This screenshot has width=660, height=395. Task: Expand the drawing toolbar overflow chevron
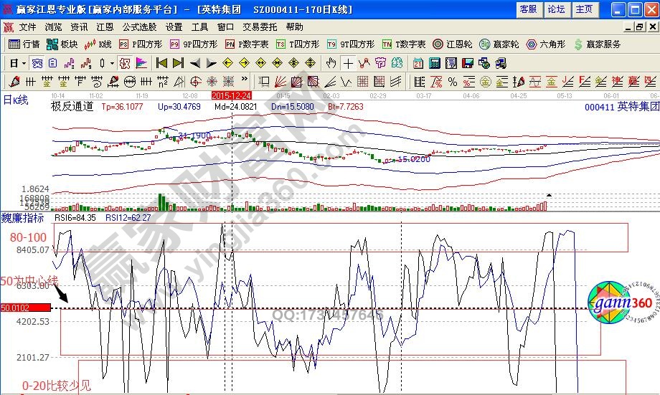click(x=246, y=80)
